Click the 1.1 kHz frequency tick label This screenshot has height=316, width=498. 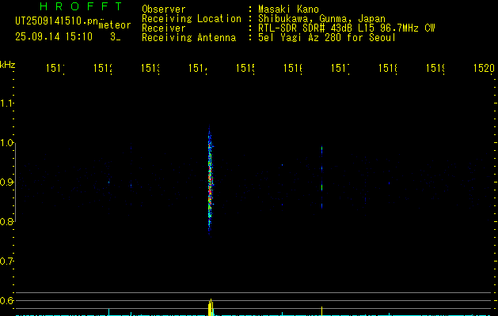tap(6, 103)
